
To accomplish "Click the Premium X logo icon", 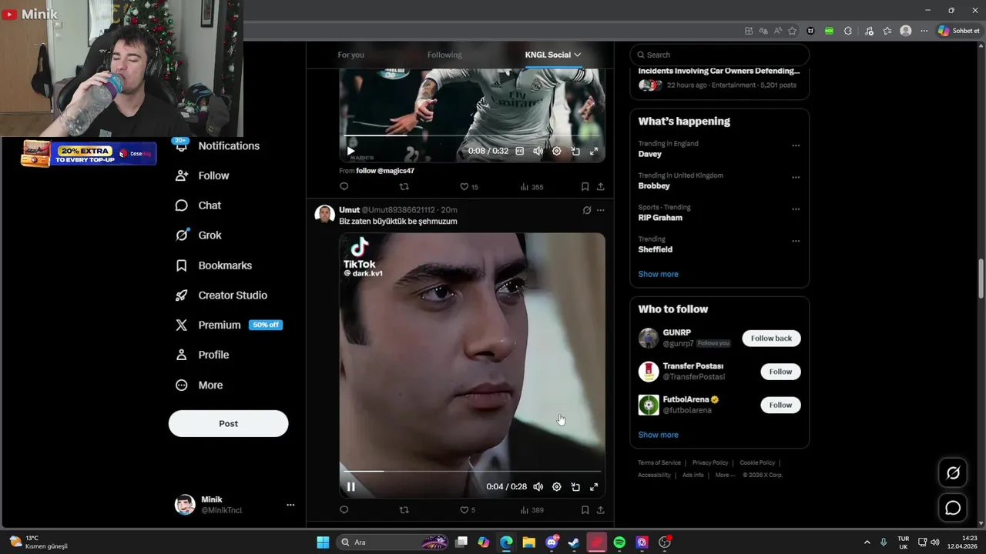I will point(182,325).
